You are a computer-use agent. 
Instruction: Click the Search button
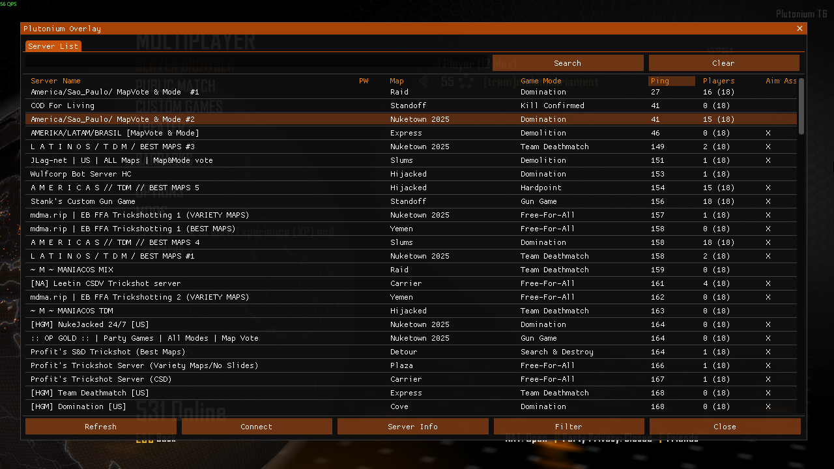click(568, 63)
